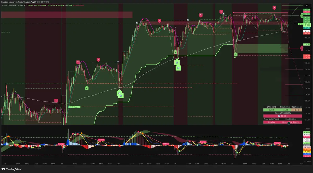Click the green buy marker below the 27th low
The width and height of the screenshot is (313, 173).
(236, 55)
